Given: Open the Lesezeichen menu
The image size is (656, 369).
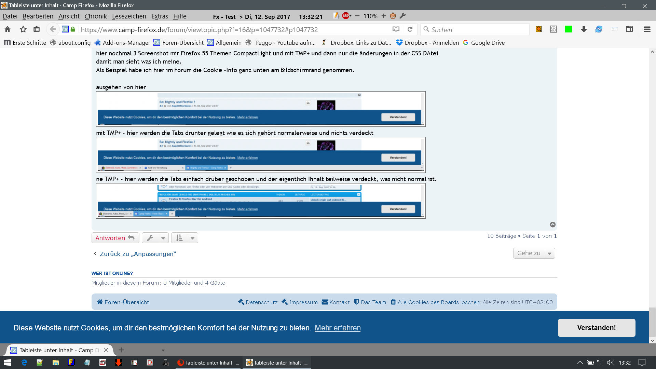Looking at the screenshot, I should [x=129, y=16].
